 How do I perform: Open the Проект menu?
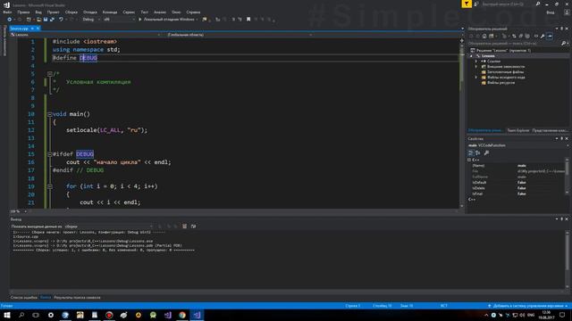(53, 12)
